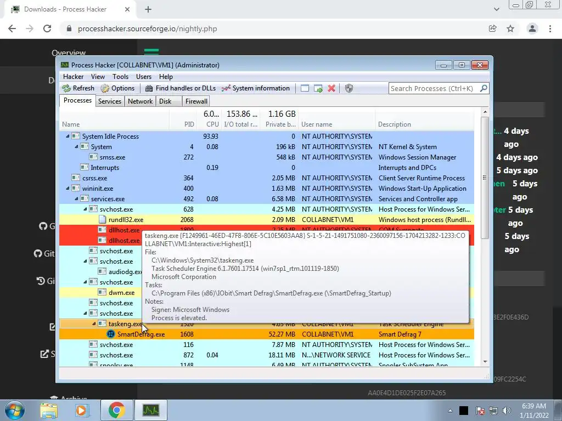Click the share page icon
The height and width of the screenshot is (421, 562).
coord(492,29)
